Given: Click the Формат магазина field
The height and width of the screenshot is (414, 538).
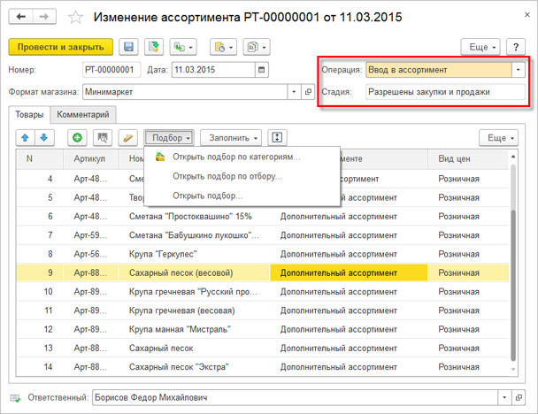Looking at the screenshot, I should click(185, 92).
